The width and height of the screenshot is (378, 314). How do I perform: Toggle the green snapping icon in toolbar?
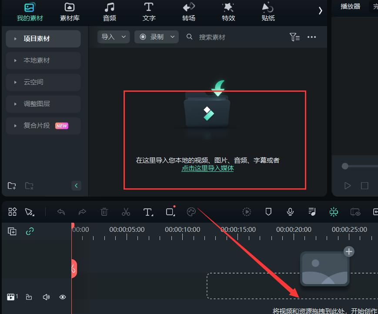click(334, 212)
